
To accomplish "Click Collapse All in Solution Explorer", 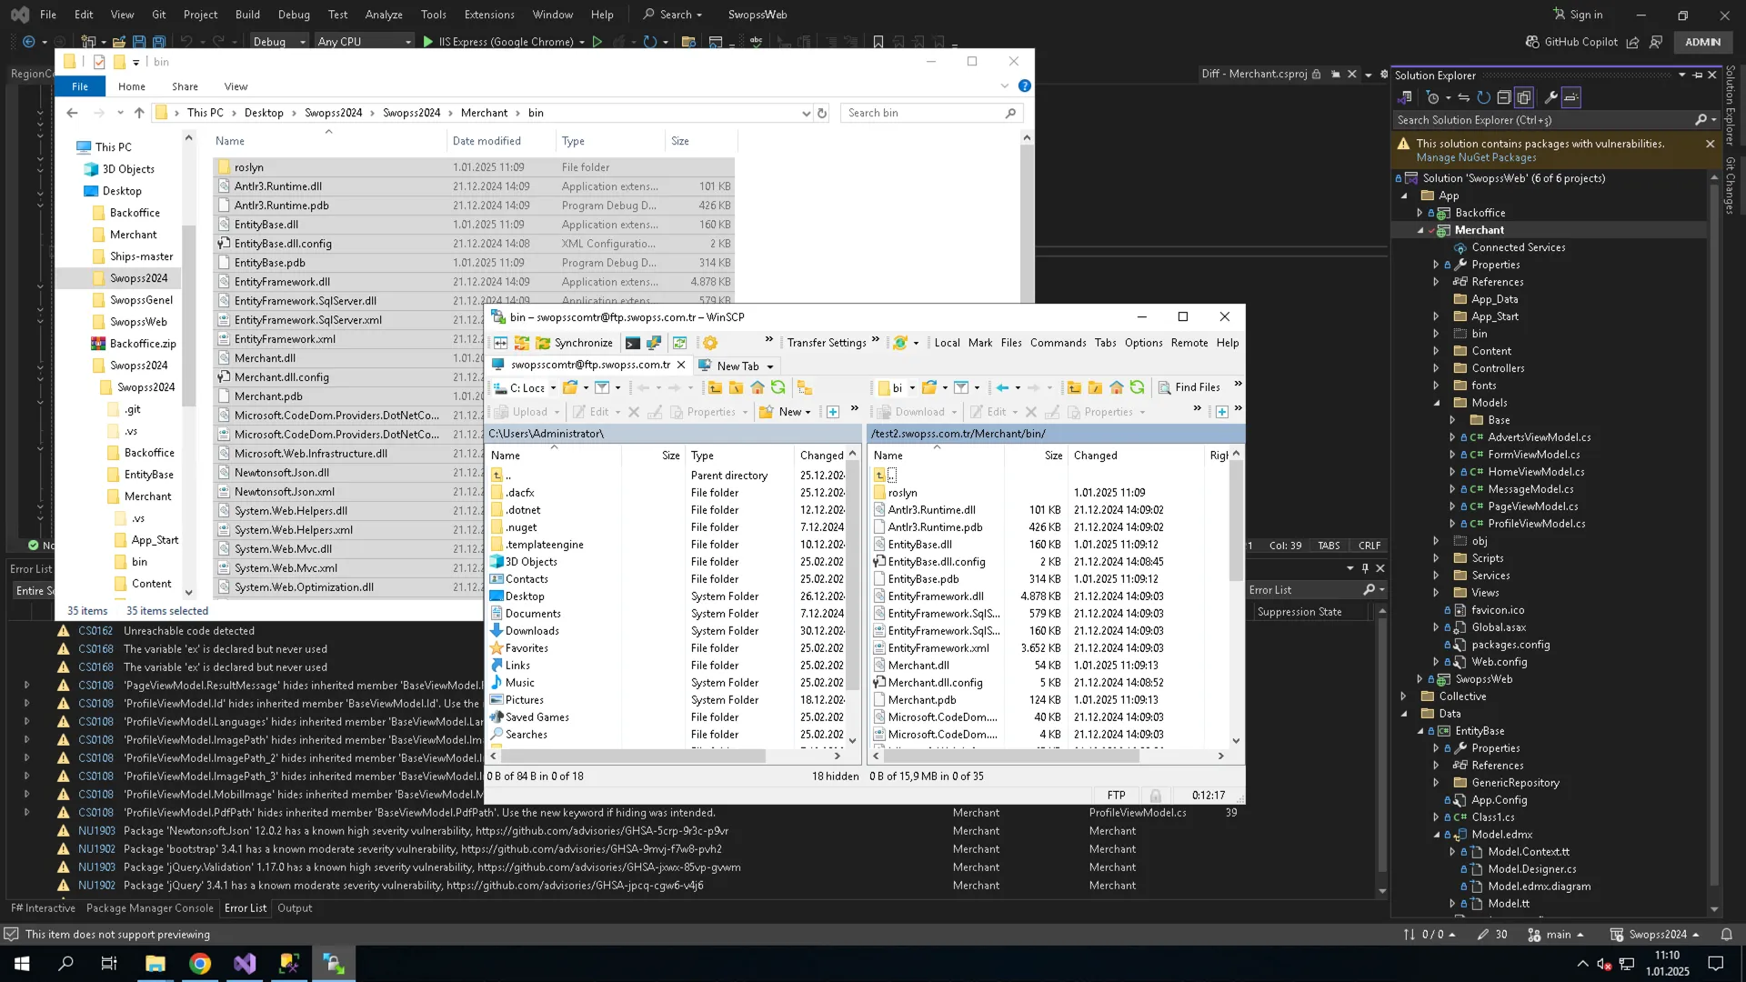I will point(1504,97).
